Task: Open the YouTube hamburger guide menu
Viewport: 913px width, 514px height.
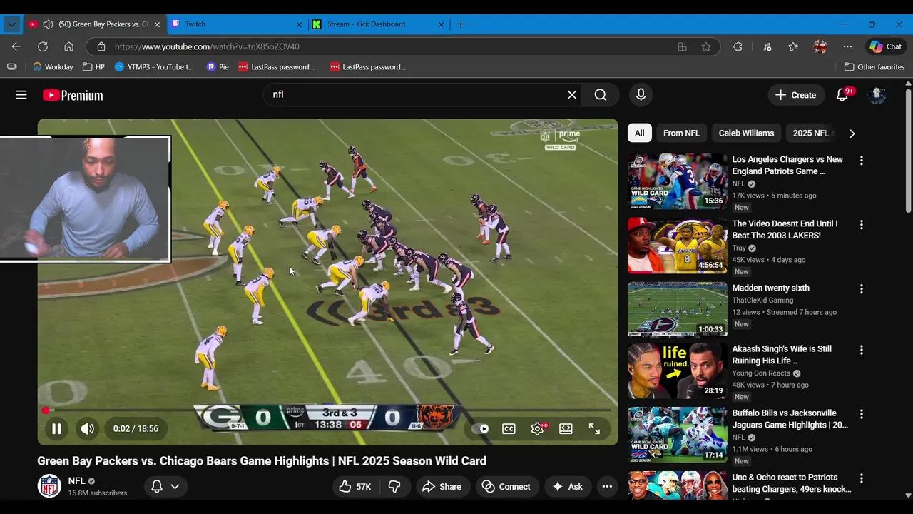Action: 21,95
